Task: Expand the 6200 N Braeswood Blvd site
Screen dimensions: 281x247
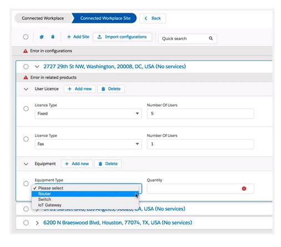Action: pos(37,223)
